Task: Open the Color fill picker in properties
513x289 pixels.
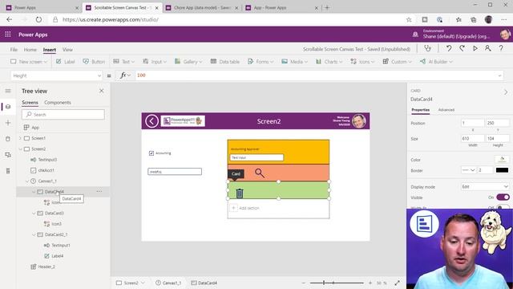Action: click(502, 160)
